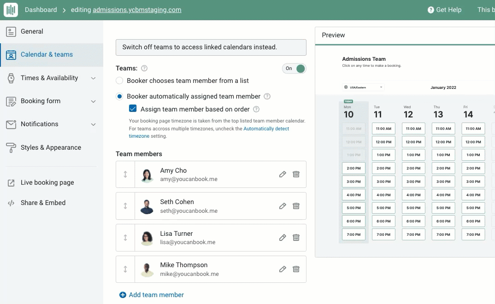Delete Seth Cohen with the trash icon

[296, 206]
